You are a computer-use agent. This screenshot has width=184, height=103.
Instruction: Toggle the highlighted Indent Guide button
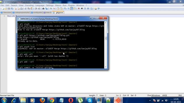tap(72, 9)
